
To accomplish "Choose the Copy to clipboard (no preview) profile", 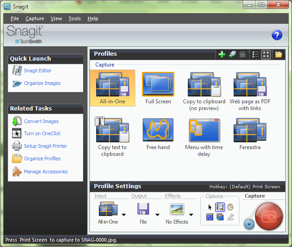I will (204, 92).
